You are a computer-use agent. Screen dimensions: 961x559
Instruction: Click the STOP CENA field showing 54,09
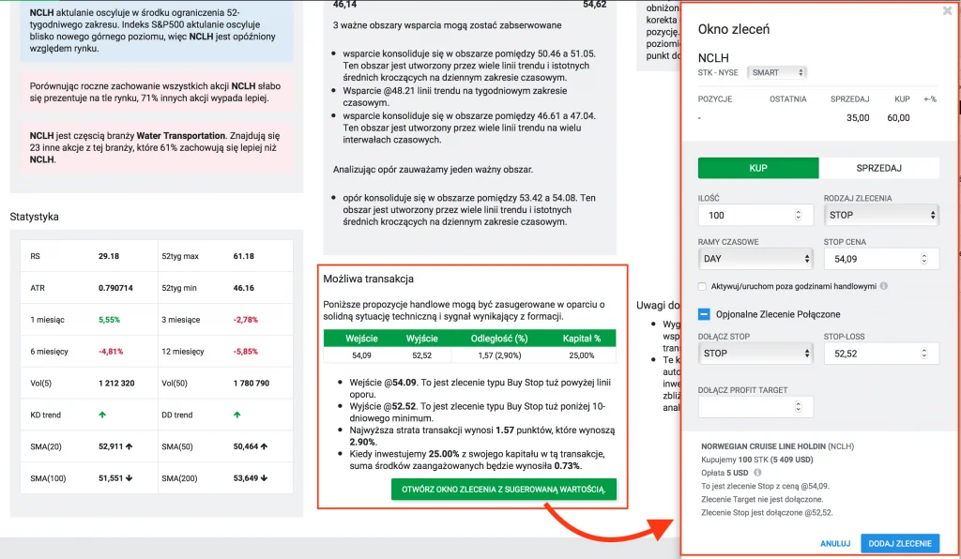(881, 258)
